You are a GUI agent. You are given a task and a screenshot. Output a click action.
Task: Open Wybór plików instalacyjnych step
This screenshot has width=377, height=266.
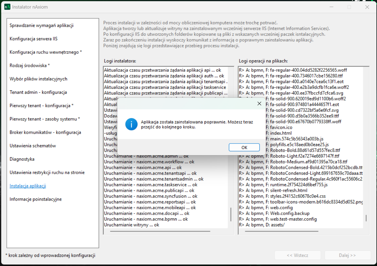coord(38,79)
